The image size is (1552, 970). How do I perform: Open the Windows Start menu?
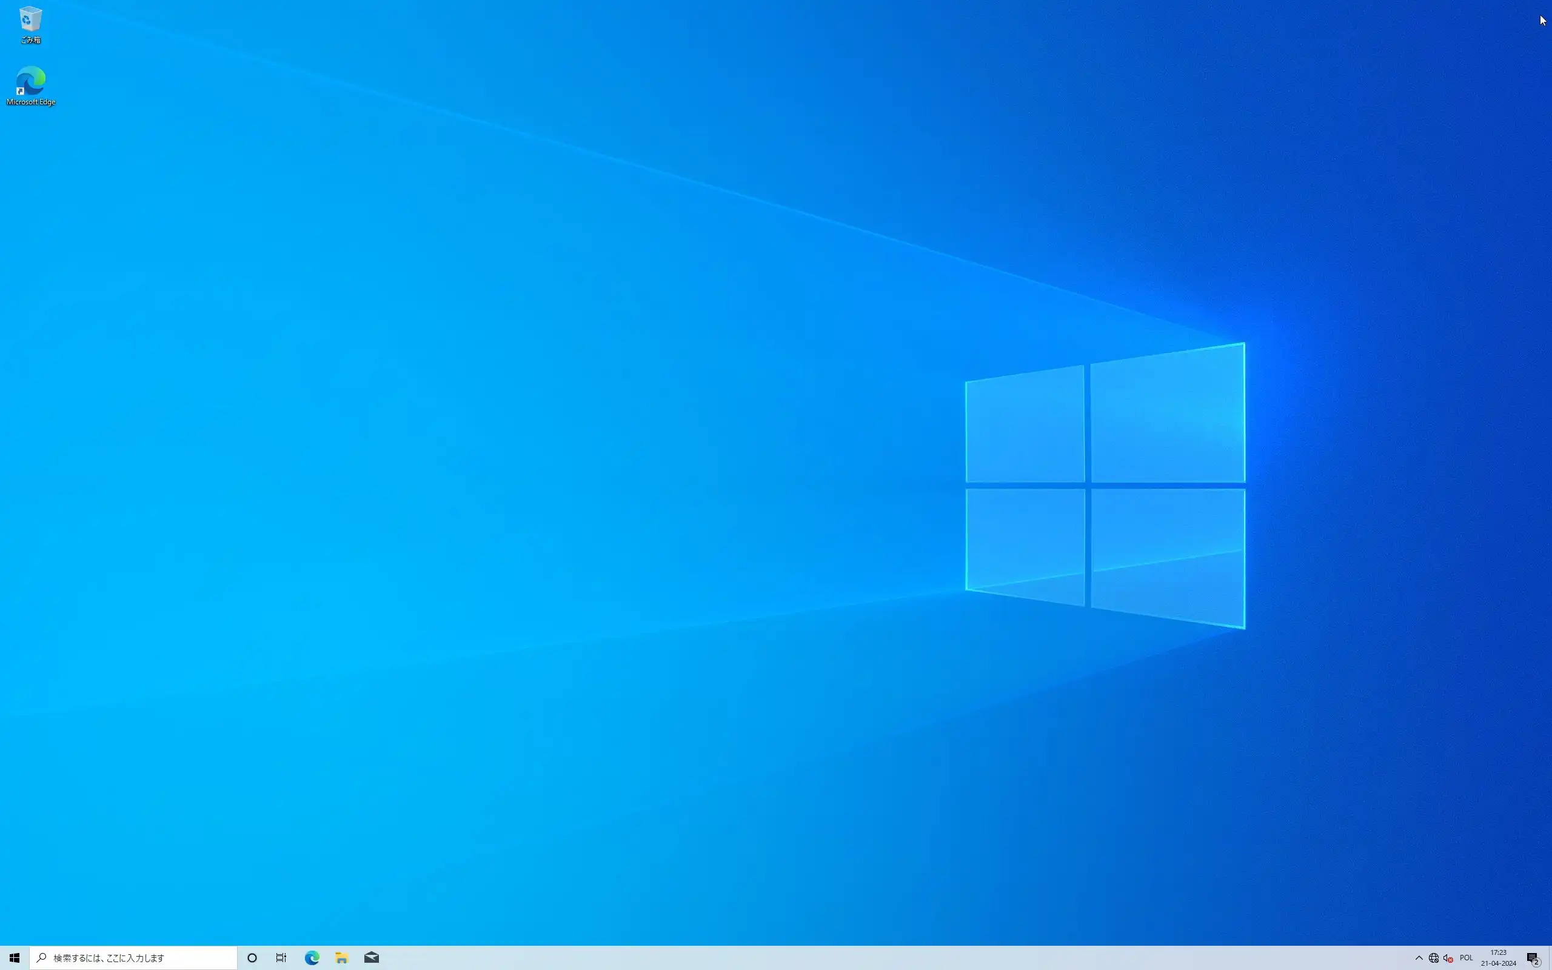point(14,958)
